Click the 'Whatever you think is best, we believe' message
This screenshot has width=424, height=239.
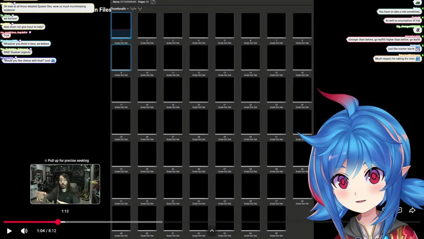26,44
